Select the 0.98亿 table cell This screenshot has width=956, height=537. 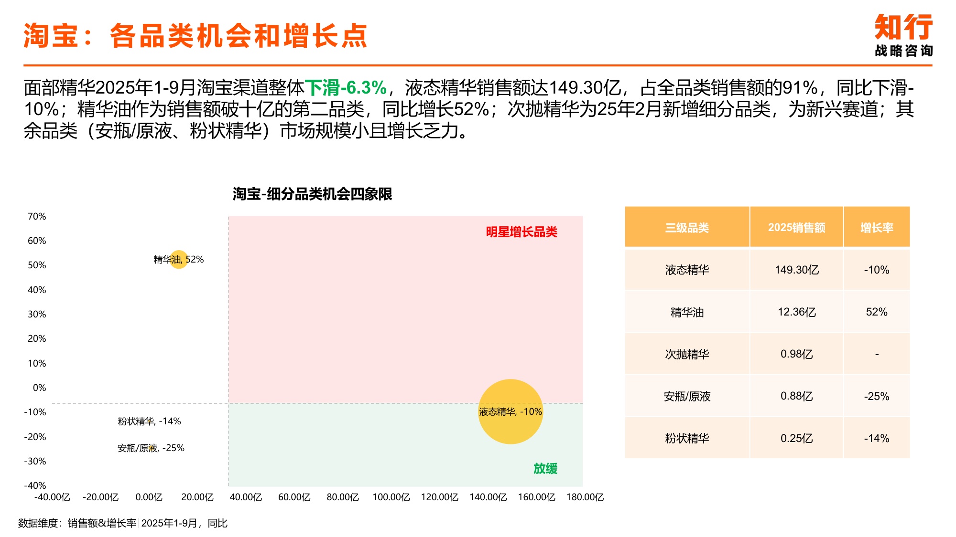pyautogui.click(x=796, y=354)
